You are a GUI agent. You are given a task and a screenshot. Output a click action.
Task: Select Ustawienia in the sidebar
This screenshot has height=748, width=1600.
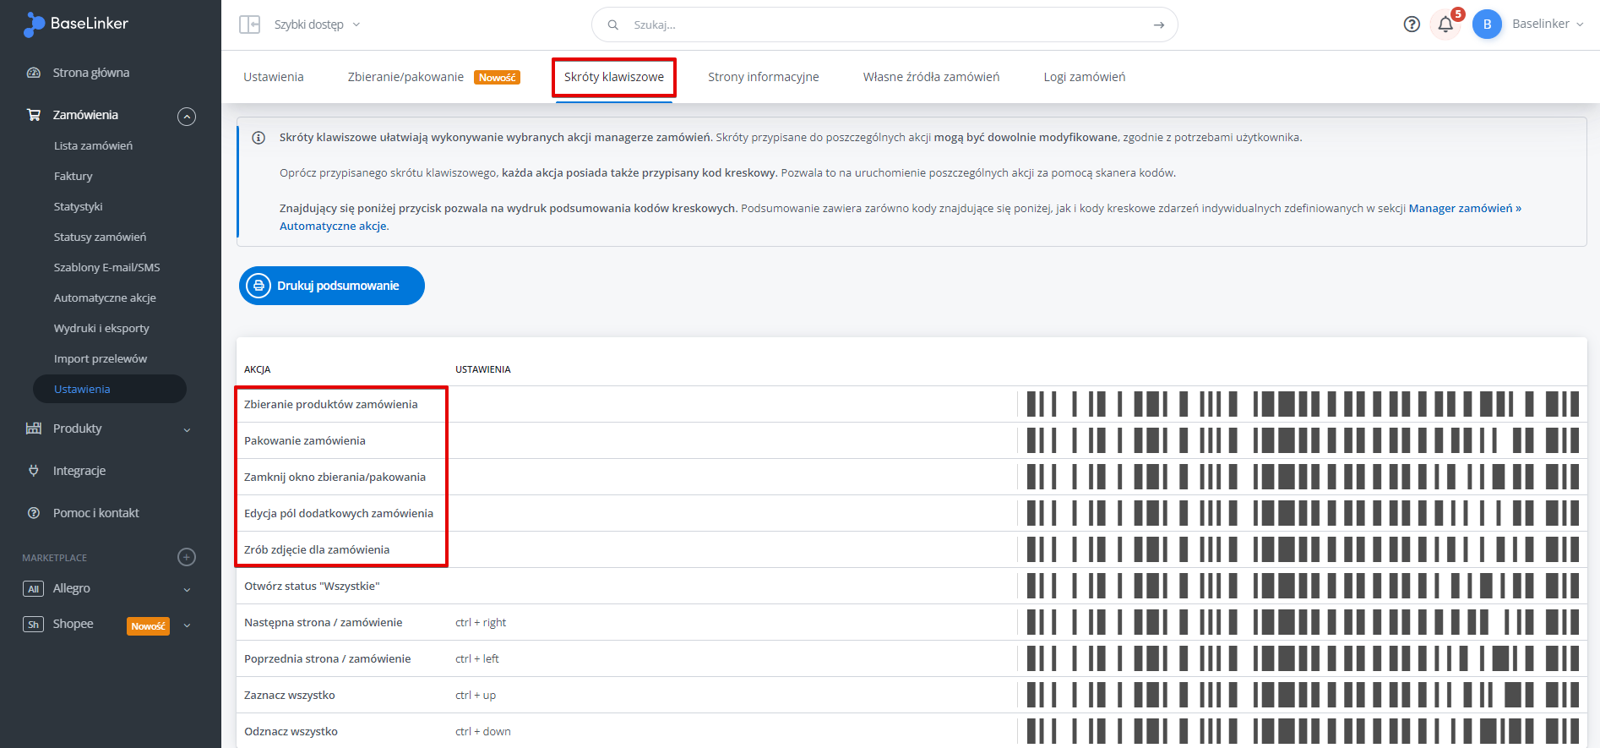[x=110, y=389]
